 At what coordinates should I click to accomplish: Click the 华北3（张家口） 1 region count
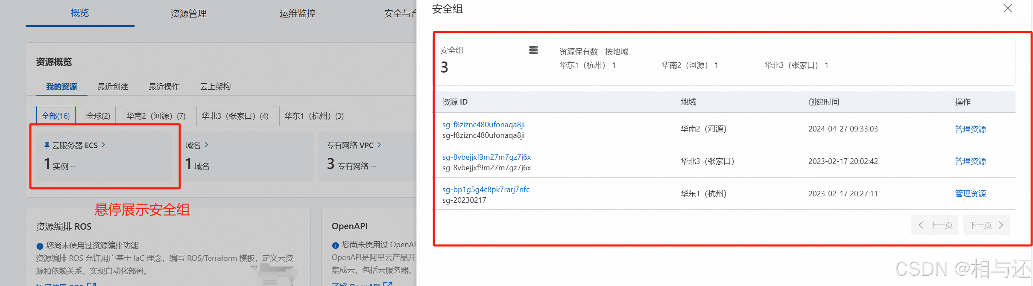pyautogui.click(x=796, y=65)
